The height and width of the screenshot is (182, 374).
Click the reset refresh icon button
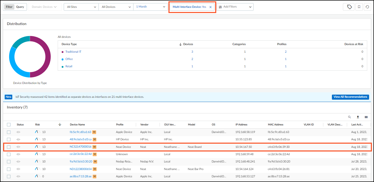[367, 7]
